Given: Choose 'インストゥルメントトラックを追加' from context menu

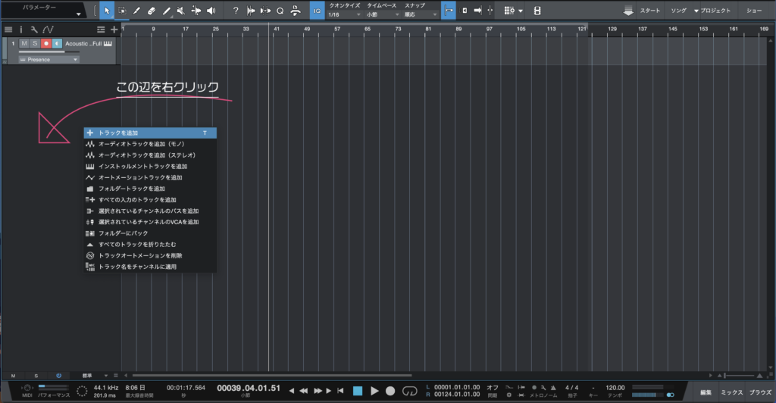Looking at the screenshot, I should (143, 166).
